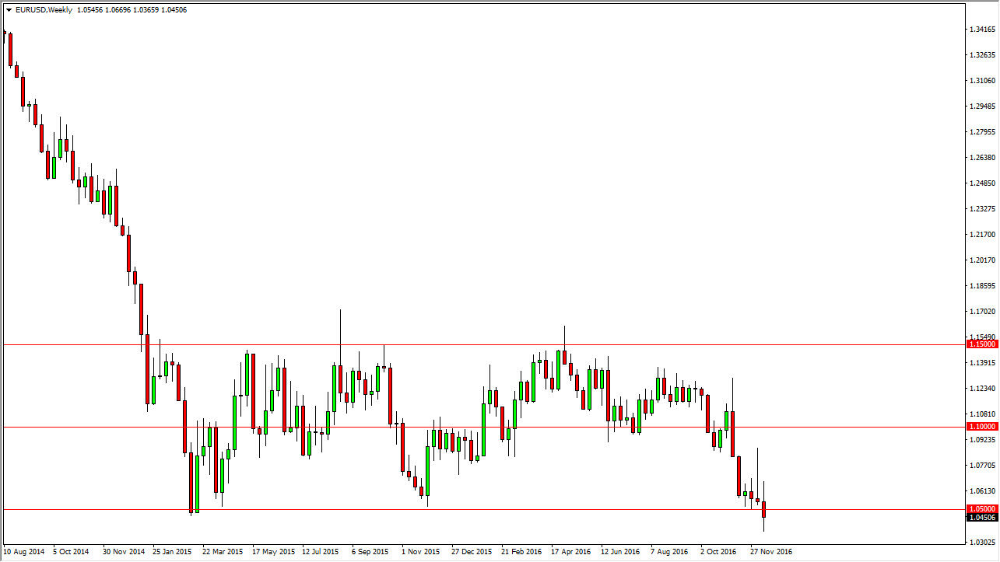Click the 10 Aug 2014 date label
1000x562 pixels.
pos(23,552)
